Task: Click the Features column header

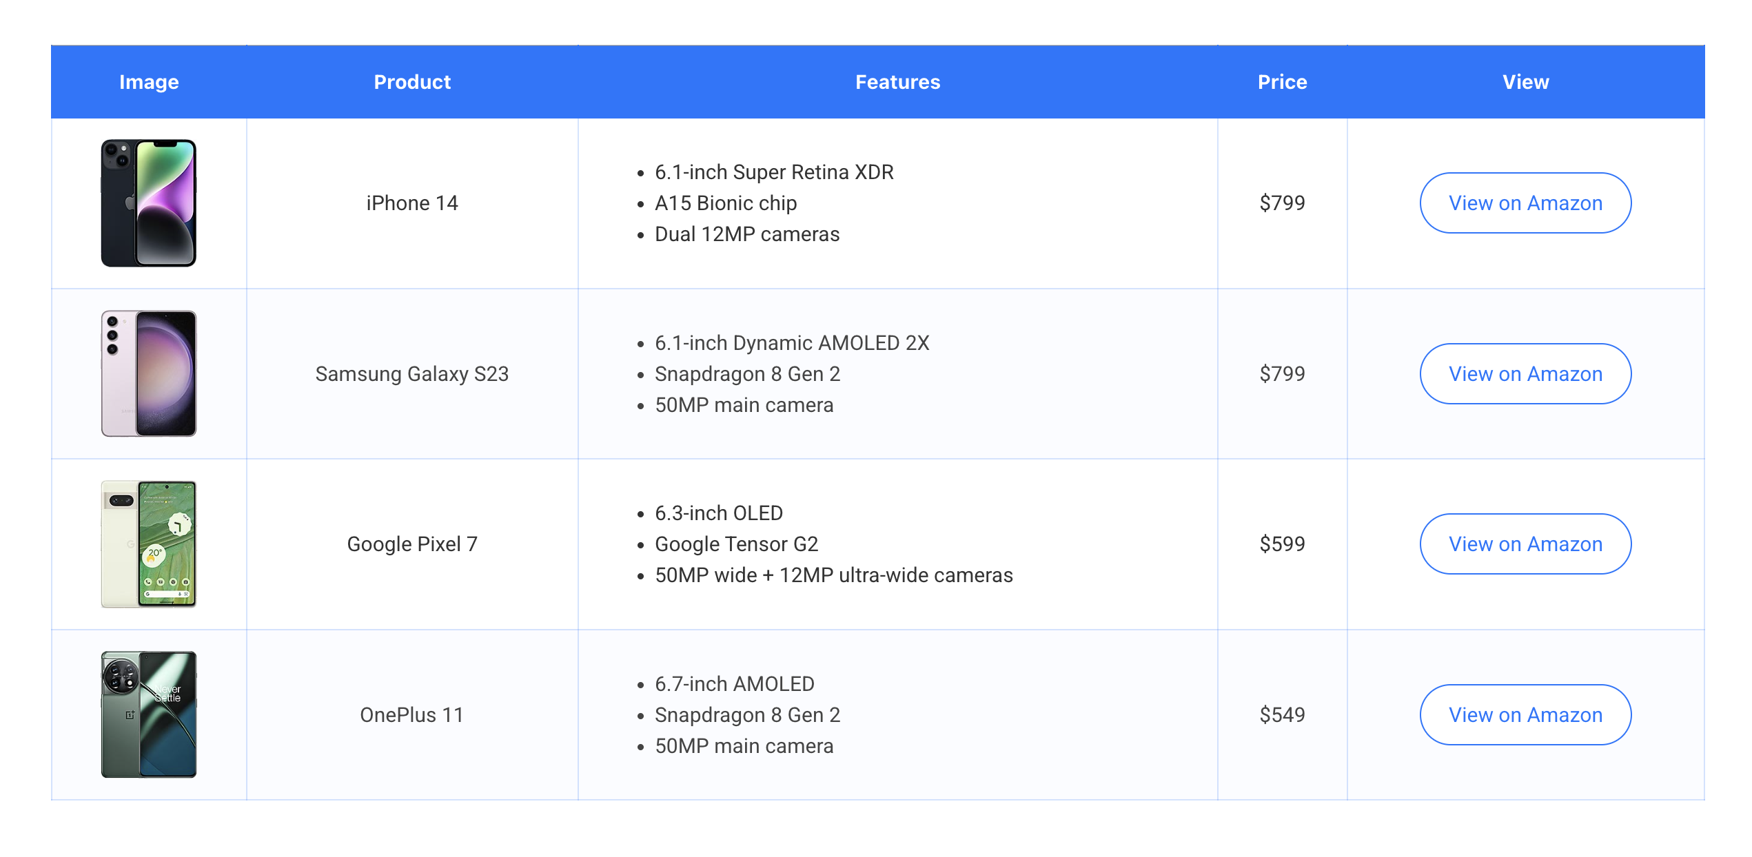Action: coord(897,82)
